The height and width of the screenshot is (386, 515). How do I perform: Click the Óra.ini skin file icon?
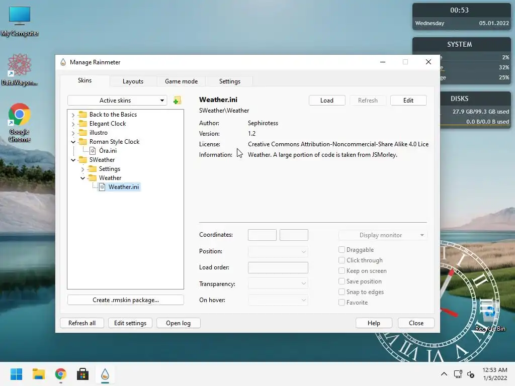pyautogui.click(x=93, y=151)
